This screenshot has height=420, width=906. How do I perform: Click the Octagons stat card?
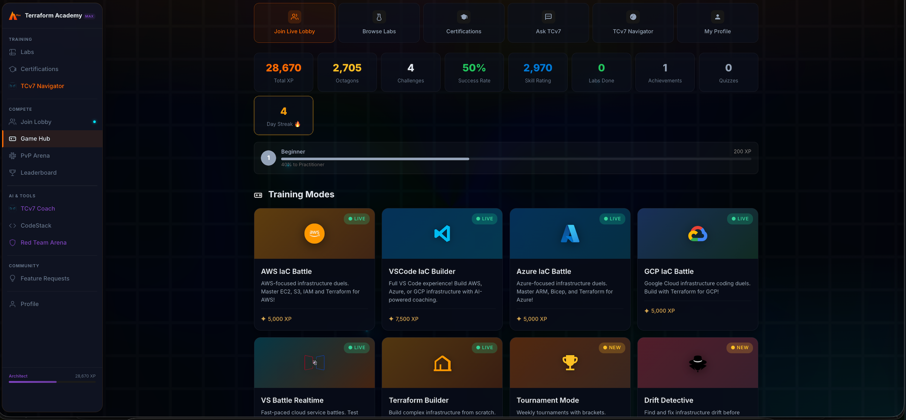pyautogui.click(x=347, y=72)
